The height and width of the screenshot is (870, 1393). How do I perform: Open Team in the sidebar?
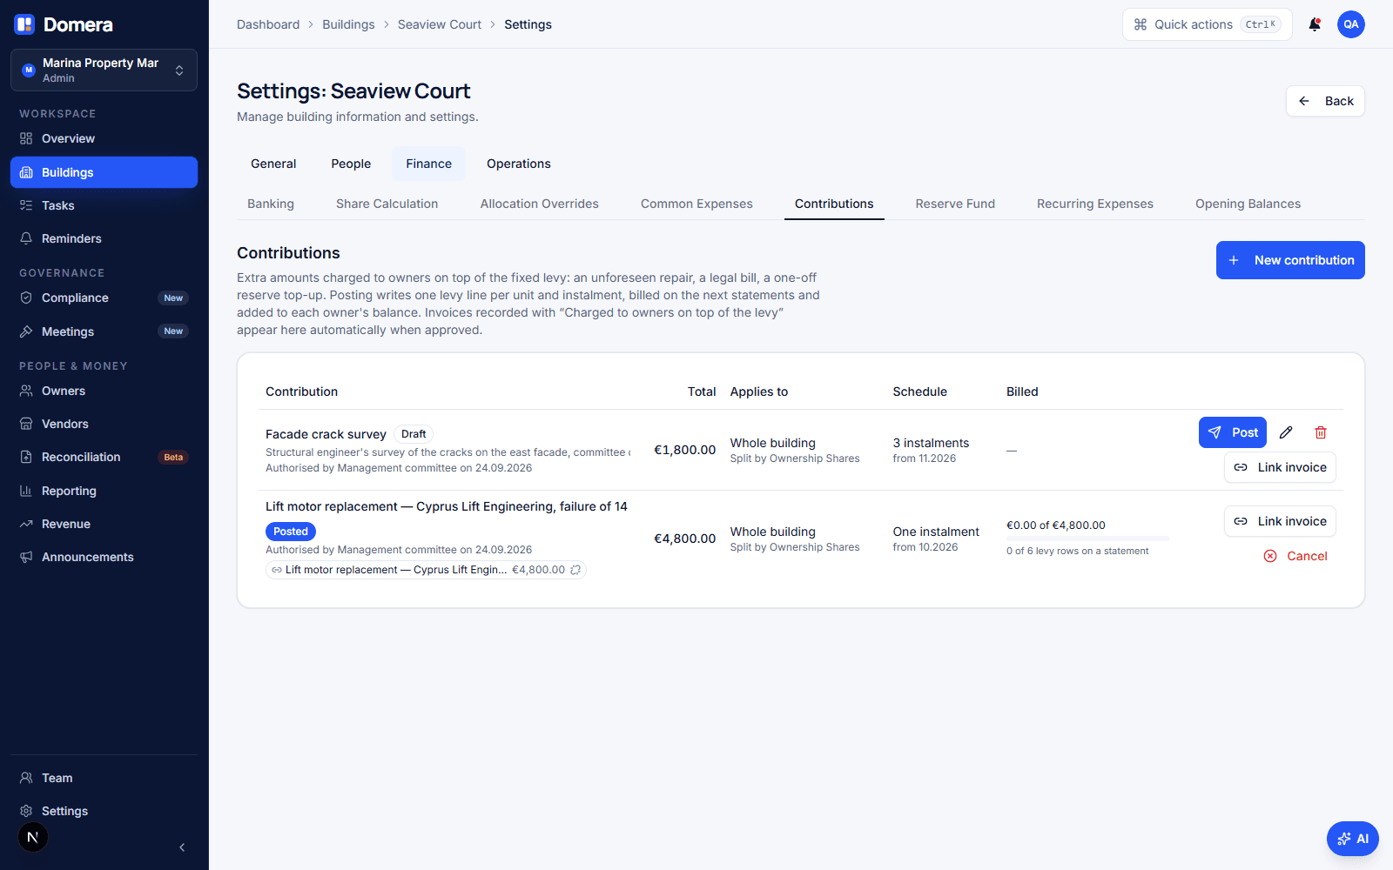click(104, 778)
